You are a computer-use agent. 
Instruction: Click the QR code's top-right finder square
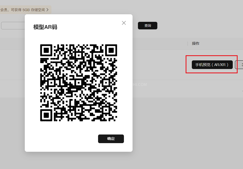(x=111, y=50)
